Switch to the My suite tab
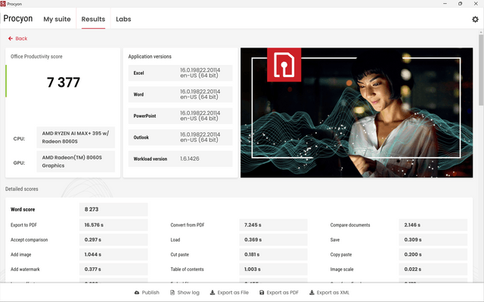Screen dimensions: 484x302 pos(57,19)
